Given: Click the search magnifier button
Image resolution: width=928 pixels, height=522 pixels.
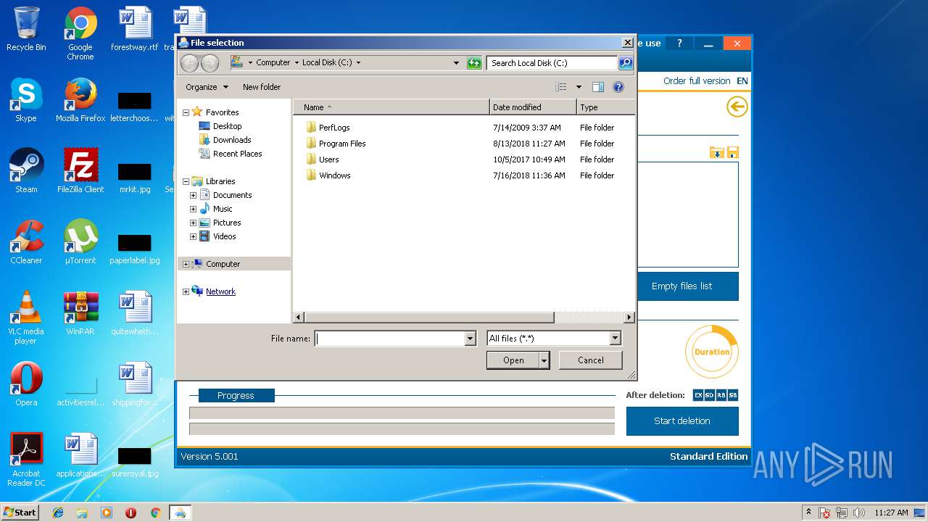Looking at the screenshot, I should pyautogui.click(x=625, y=63).
